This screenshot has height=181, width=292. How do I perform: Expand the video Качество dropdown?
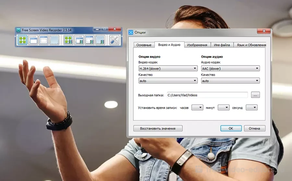tap(168, 81)
